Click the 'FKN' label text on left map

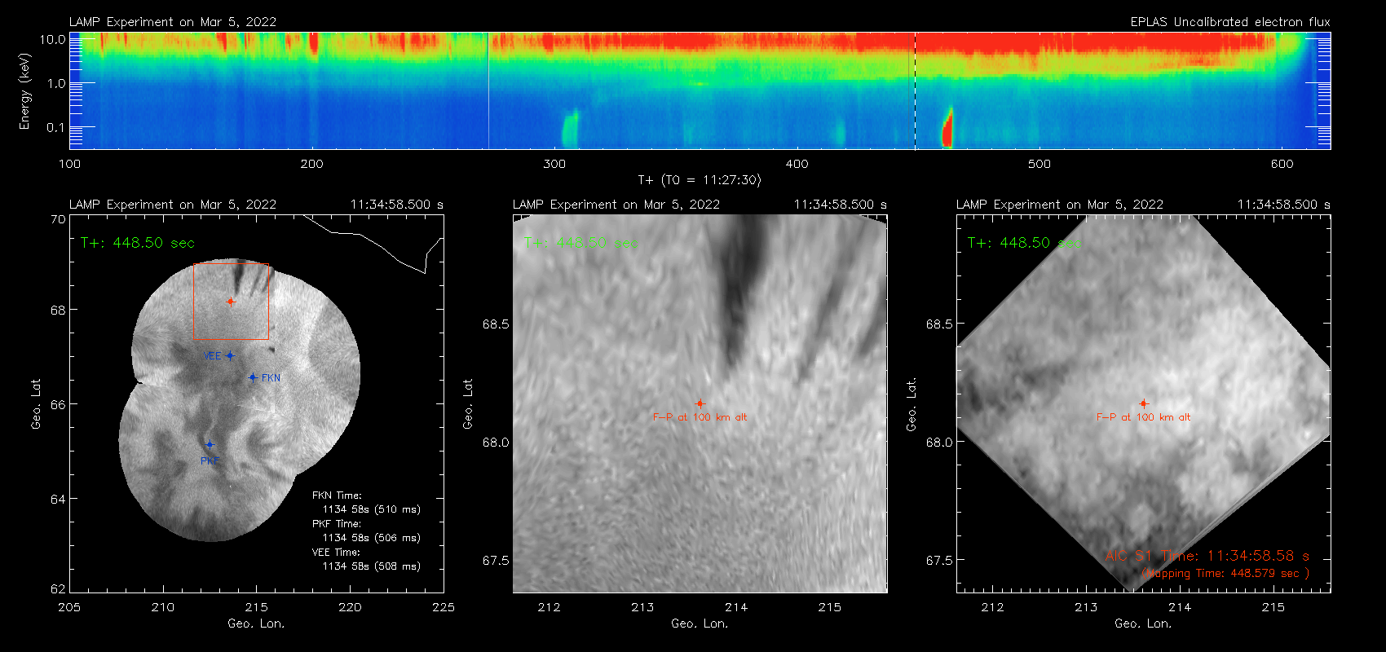point(271,378)
